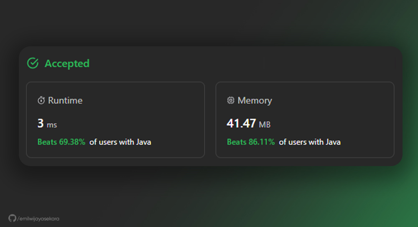Click the GitHub logo icon
The image size is (418, 227).
[x=12, y=218]
